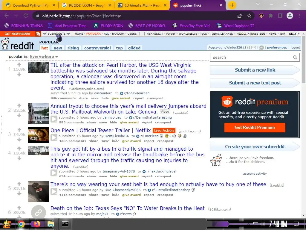This screenshot has height=230, width=306.
Task: Click the page vertical scrollbar
Action: 304,60
